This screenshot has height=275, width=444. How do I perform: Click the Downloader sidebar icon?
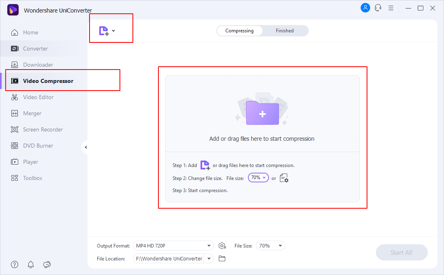(15, 65)
